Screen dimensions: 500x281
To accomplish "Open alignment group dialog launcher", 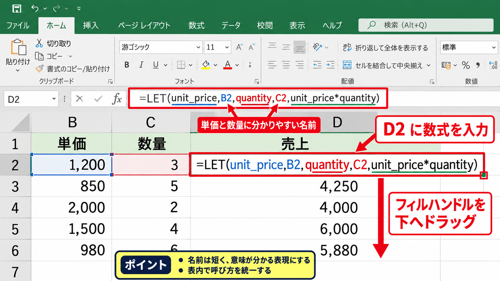I will pyautogui.click(x=432, y=82).
